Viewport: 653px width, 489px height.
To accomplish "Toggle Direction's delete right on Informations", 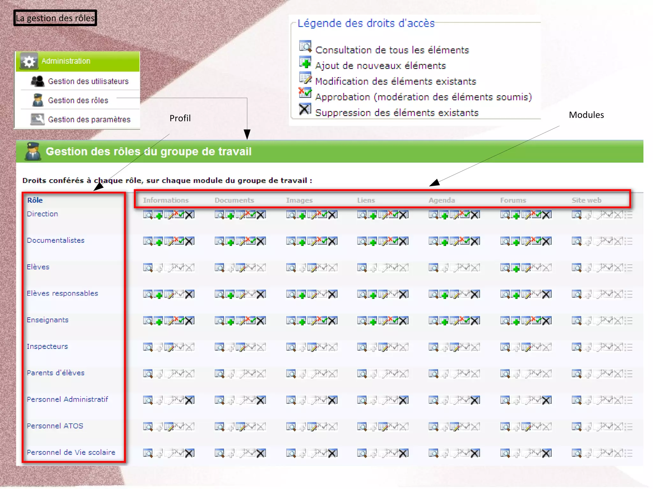I will 190,215.
